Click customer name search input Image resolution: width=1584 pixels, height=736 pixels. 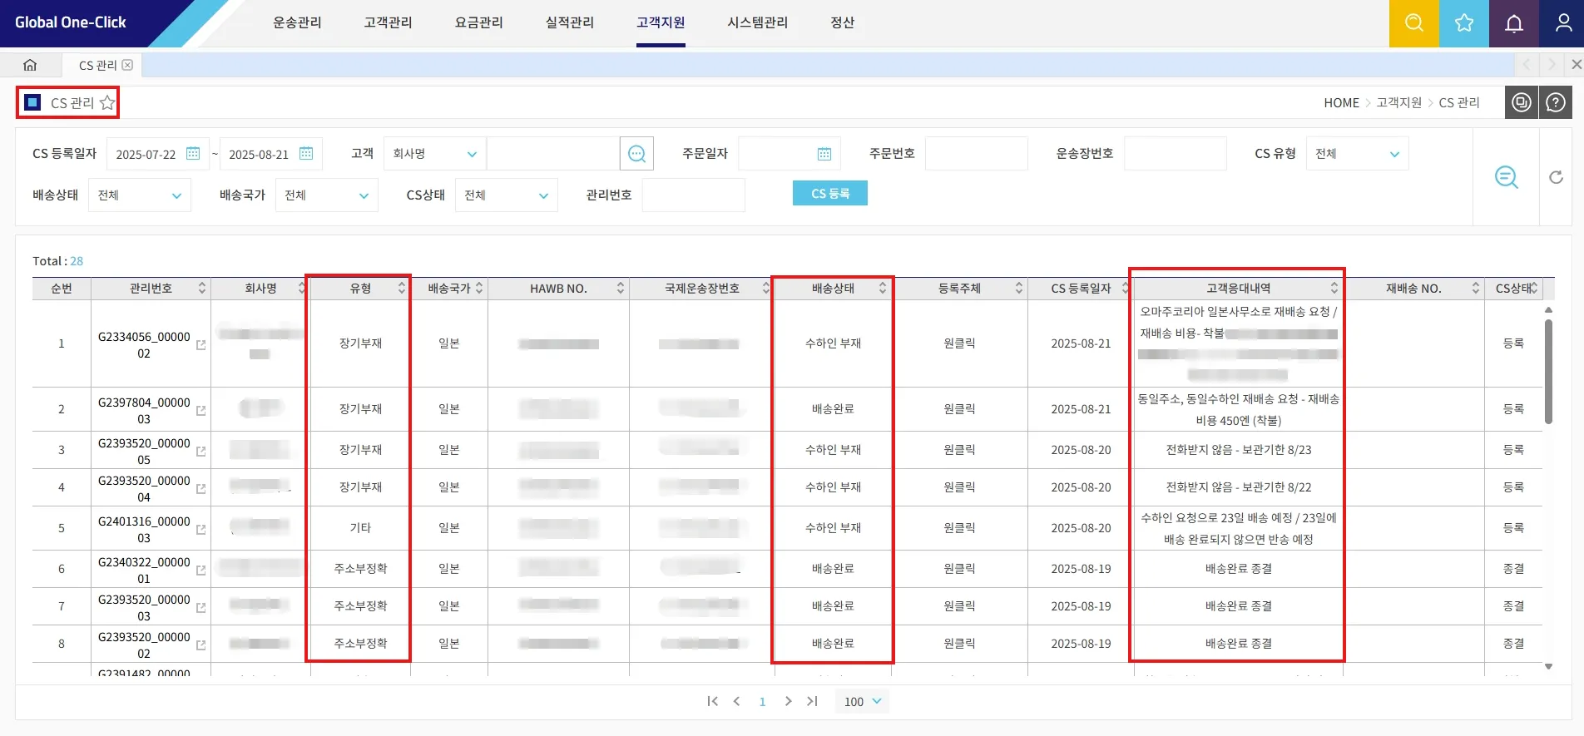(x=553, y=154)
